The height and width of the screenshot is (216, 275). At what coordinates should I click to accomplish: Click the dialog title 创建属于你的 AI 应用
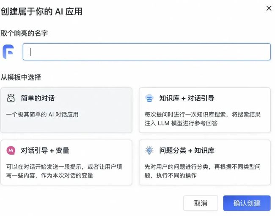tap(41, 11)
